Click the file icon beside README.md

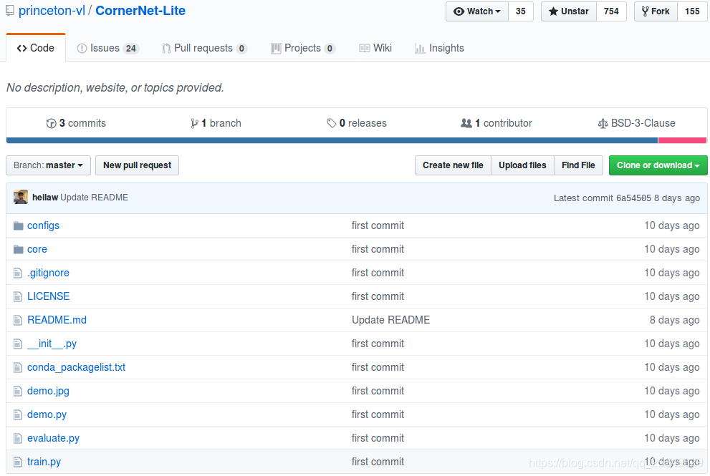click(18, 321)
